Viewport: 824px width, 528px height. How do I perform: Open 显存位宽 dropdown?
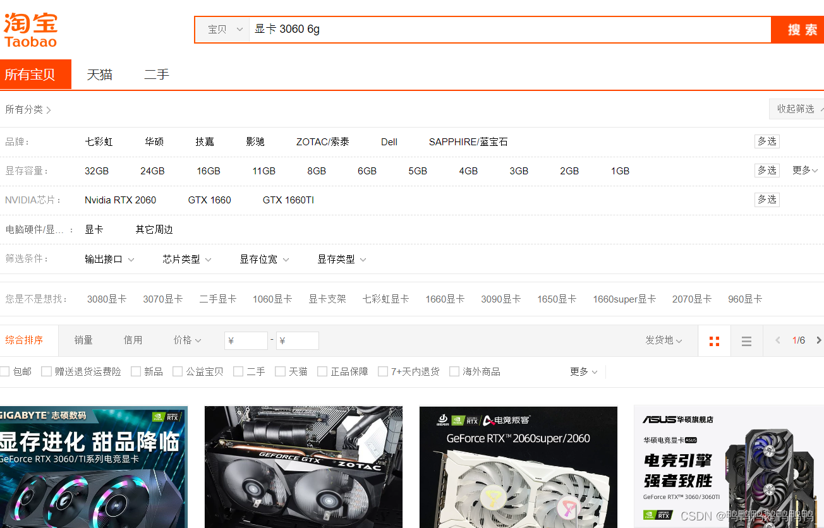pyautogui.click(x=264, y=259)
